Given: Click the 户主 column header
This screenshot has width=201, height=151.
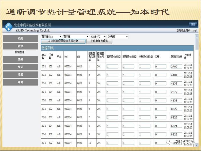Looking at the screenshot, I should tap(60, 56).
